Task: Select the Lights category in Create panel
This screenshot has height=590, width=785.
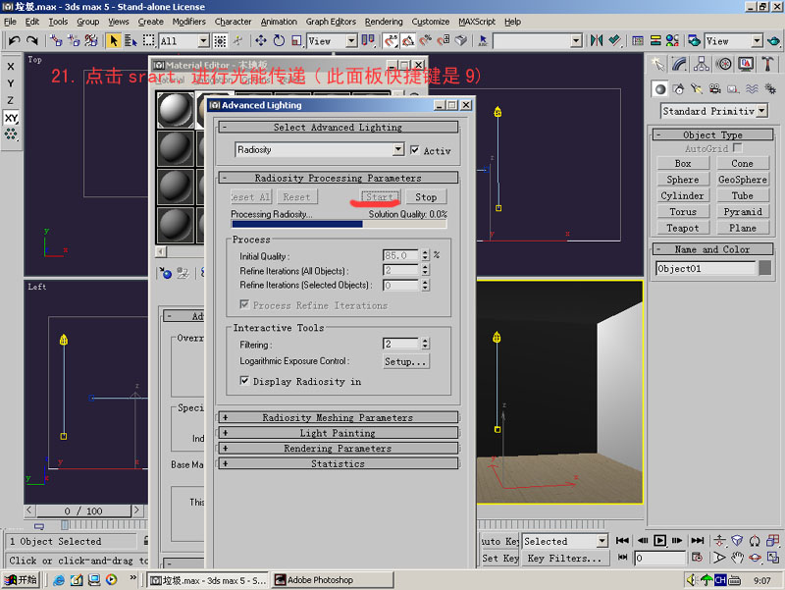Action: pos(697,89)
